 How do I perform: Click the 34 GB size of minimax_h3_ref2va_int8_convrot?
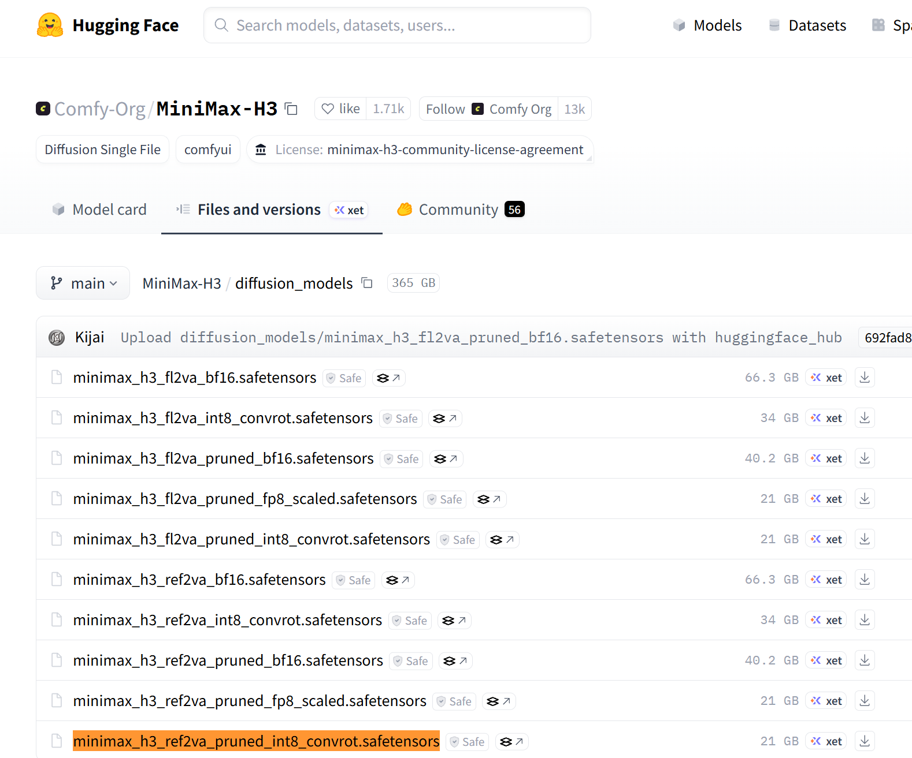[780, 620]
